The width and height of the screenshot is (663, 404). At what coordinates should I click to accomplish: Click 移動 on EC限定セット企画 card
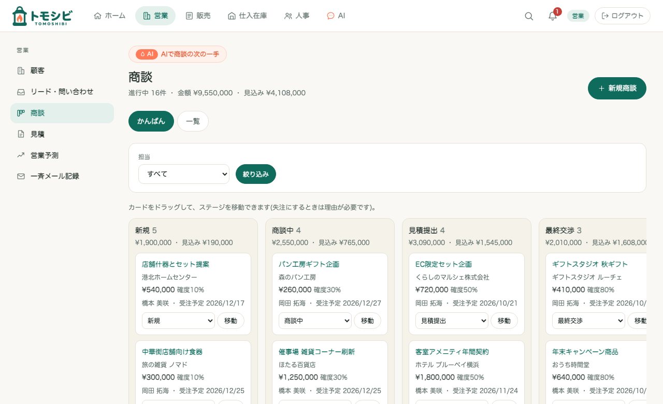click(504, 321)
